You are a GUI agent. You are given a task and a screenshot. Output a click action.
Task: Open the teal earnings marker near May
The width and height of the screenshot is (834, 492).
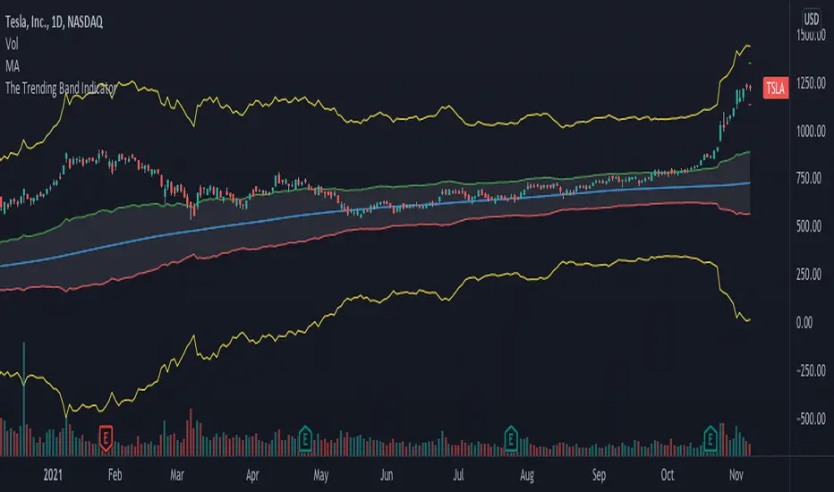tap(305, 439)
